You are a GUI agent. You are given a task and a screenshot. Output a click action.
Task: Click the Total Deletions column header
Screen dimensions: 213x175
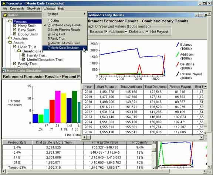(x=156, y=87)
